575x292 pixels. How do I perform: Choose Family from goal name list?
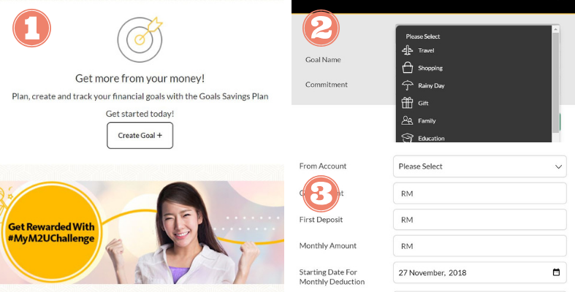click(x=427, y=120)
